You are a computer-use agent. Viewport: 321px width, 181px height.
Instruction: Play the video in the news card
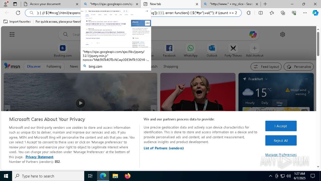click(x=81, y=103)
